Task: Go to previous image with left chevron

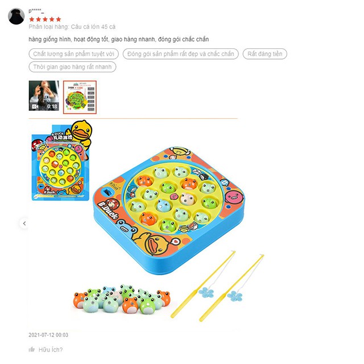Action: [24, 224]
